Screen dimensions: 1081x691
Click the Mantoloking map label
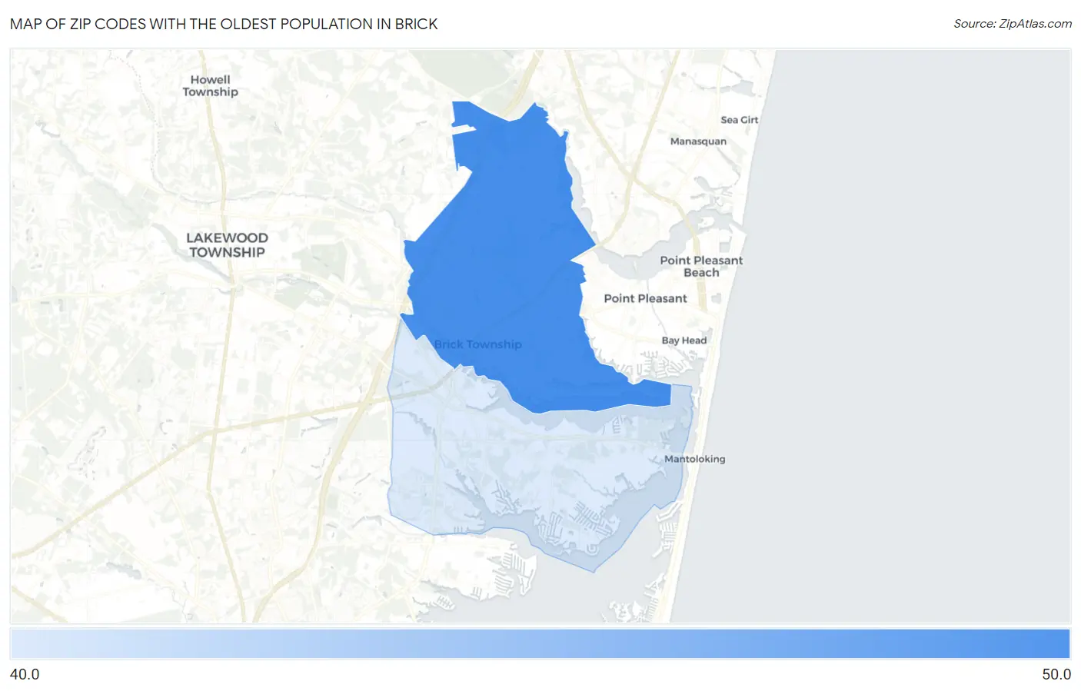[694, 459]
